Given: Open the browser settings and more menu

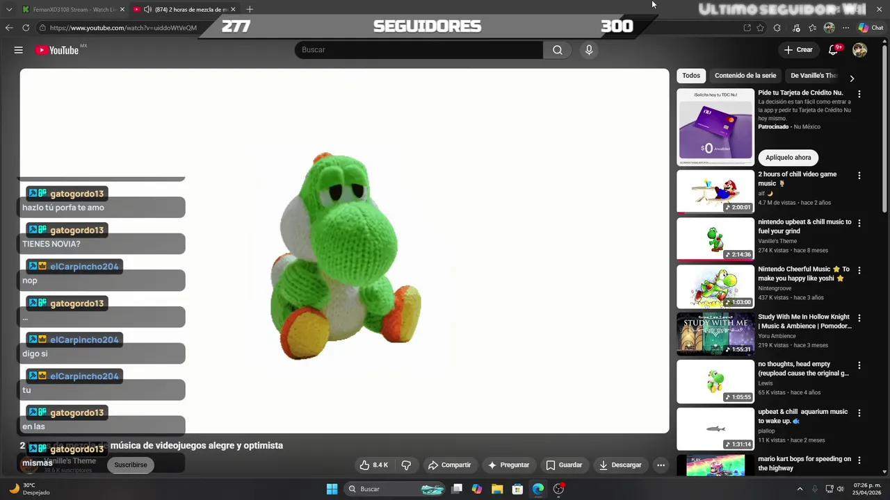Looking at the screenshot, I should click(845, 28).
